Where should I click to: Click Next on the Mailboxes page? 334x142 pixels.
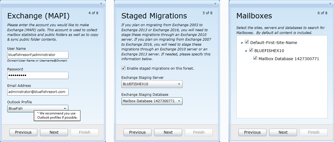[x=283, y=132]
